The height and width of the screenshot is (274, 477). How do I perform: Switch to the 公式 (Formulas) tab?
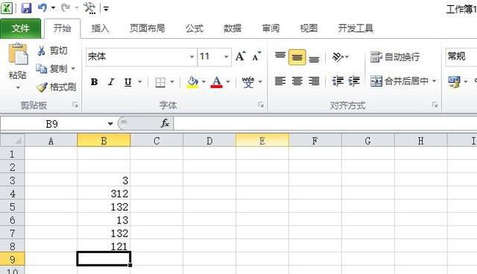[194, 28]
